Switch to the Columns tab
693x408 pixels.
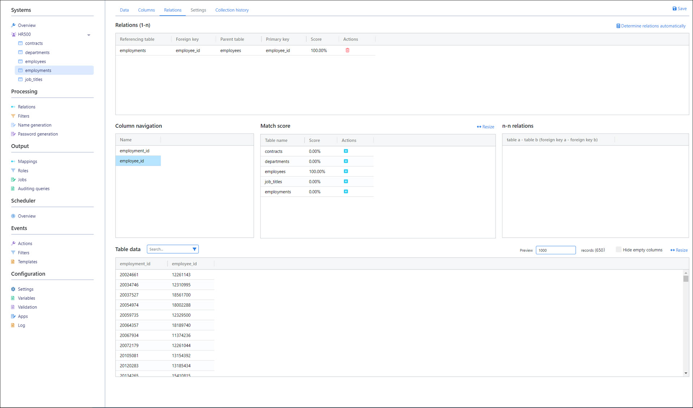(x=146, y=10)
